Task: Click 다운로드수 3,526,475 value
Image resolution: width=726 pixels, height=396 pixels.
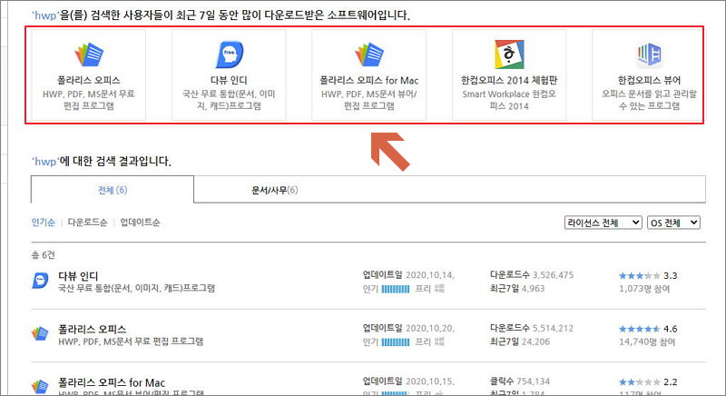Action: (x=553, y=275)
